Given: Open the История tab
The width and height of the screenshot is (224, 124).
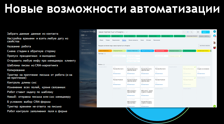Looking at the screenshot, I should [x=149, y=40].
